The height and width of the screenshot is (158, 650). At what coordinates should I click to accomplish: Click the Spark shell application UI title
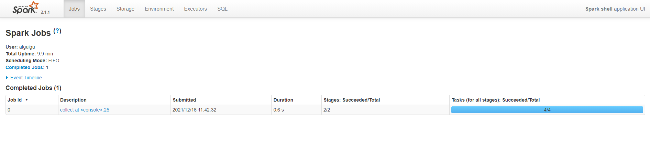pyautogui.click(x=615, y=9)
